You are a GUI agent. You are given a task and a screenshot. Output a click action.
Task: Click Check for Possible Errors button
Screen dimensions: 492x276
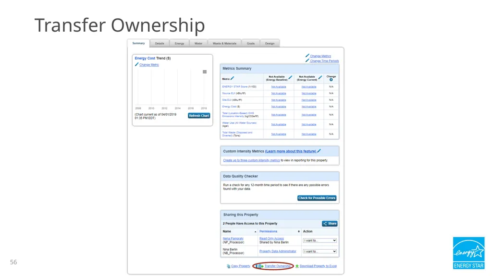coord(317,198)
